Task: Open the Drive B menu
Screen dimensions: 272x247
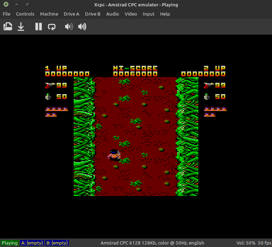Action: click(x=93, y=14)
